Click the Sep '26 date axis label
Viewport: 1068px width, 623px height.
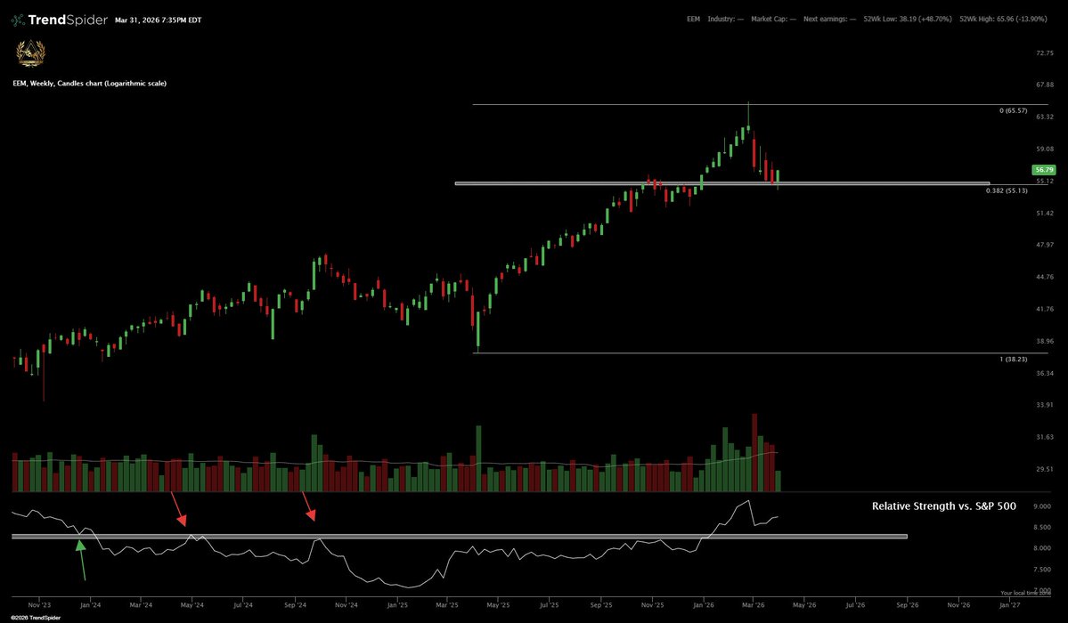pos(908,604)
